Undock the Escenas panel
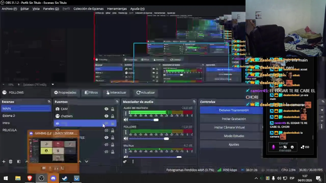The image size is (326, 183). point(49,102)
